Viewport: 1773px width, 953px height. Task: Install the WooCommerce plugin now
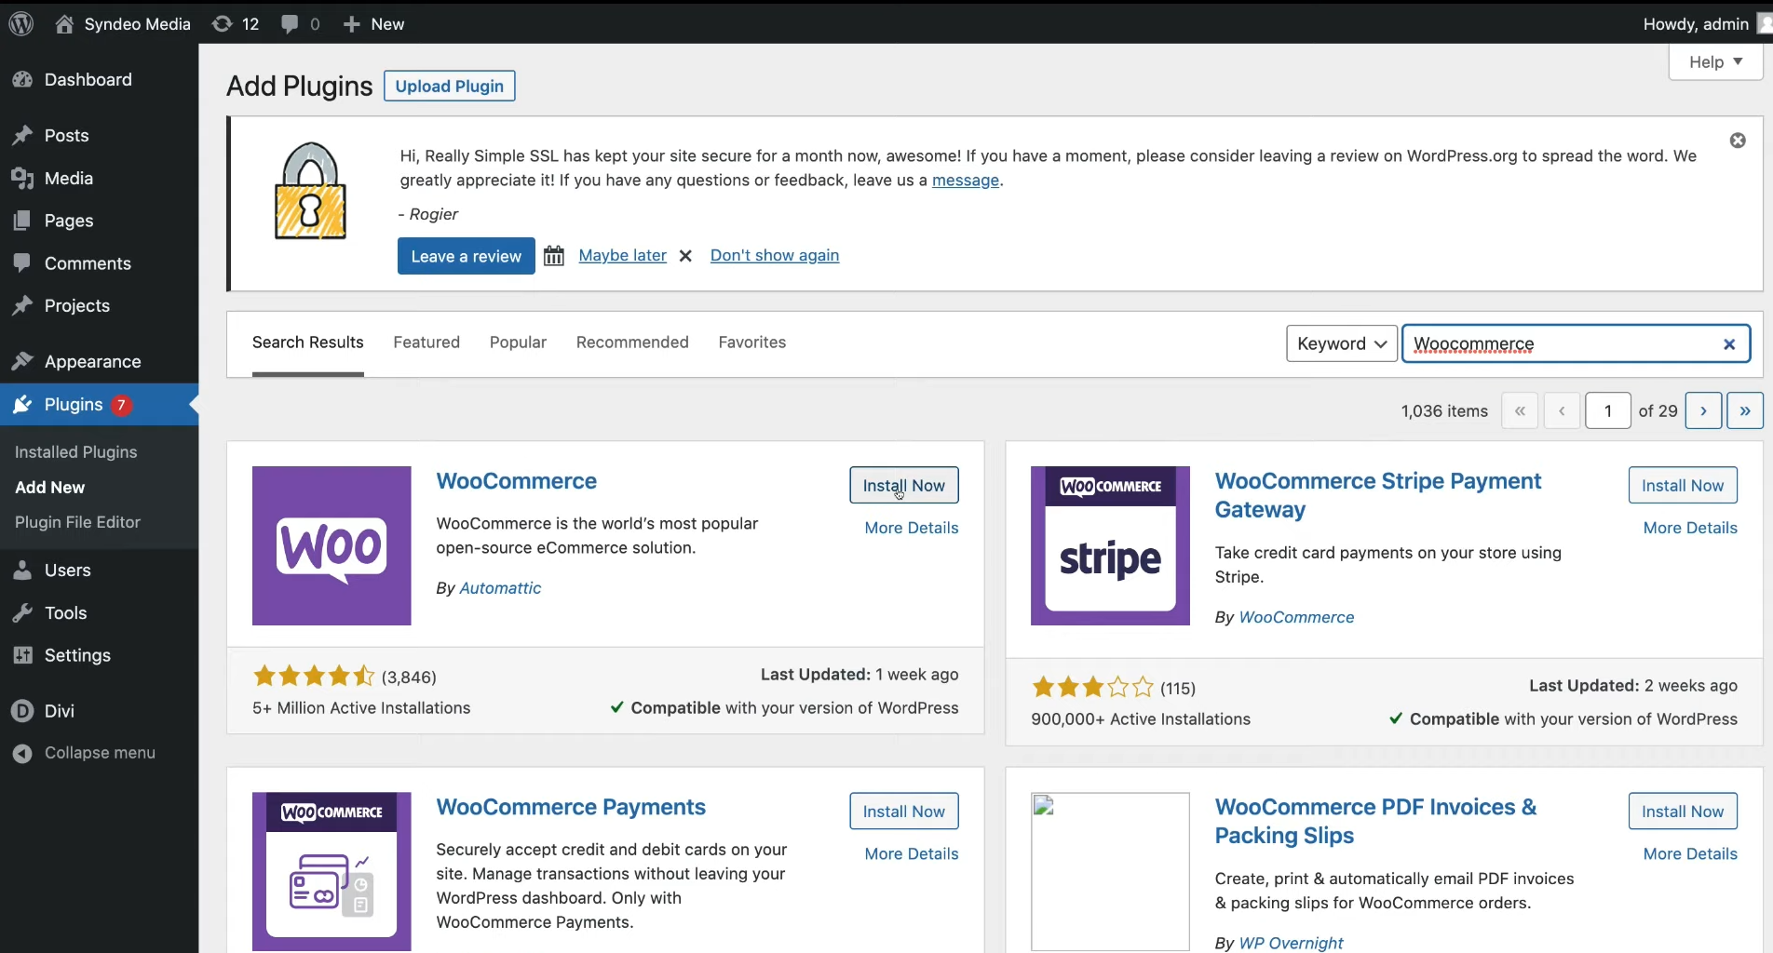tap(904, 485)
